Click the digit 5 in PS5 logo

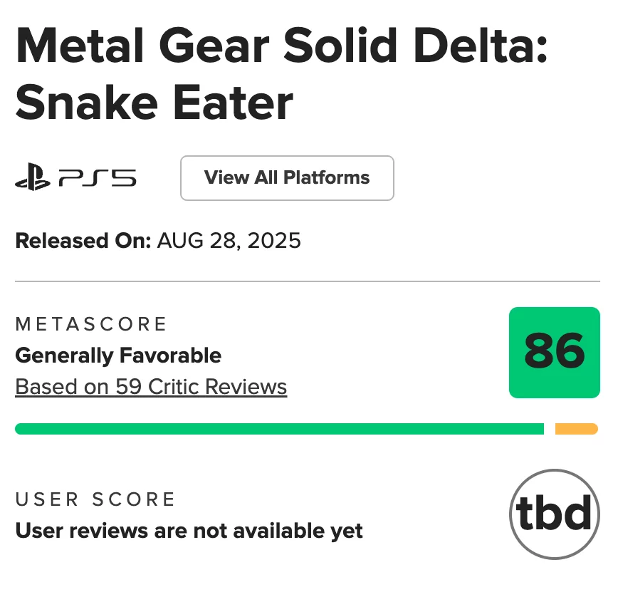123,178
